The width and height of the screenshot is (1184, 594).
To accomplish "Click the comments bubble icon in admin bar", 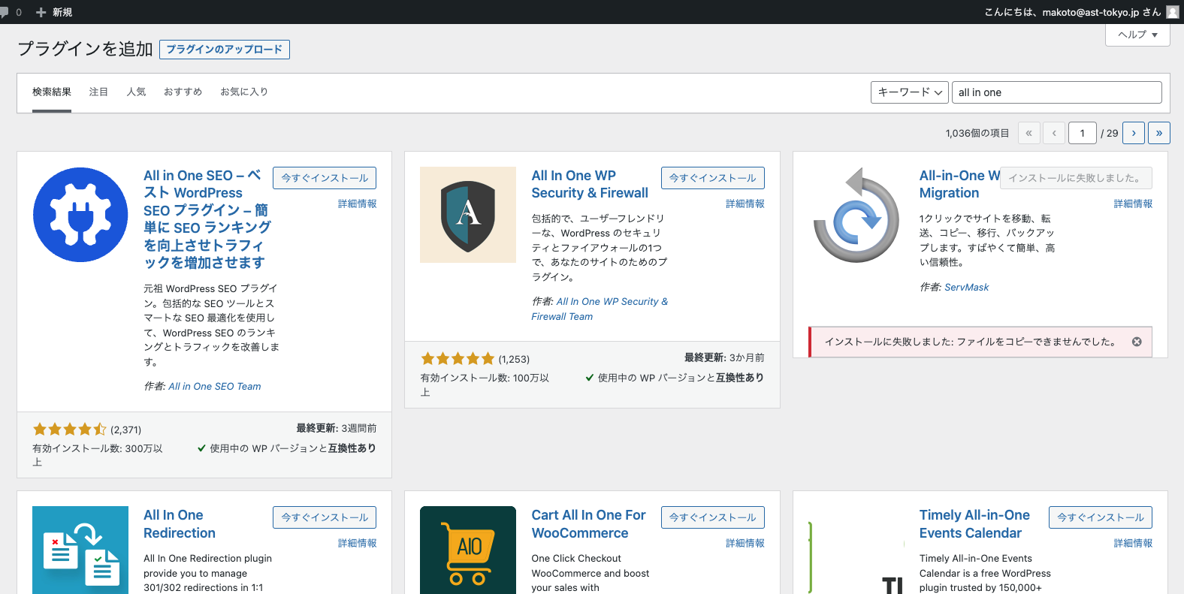I will 5,12.
